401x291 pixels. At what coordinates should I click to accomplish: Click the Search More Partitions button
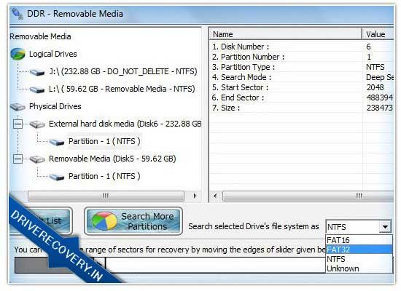[133, 221]
